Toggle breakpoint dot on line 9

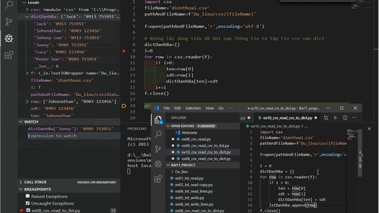pos(124,51)
